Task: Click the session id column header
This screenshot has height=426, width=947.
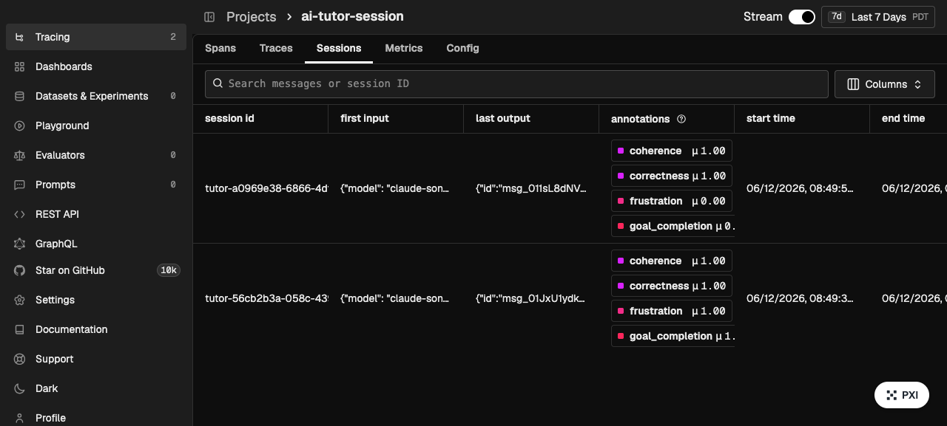Action: point(229,118)
